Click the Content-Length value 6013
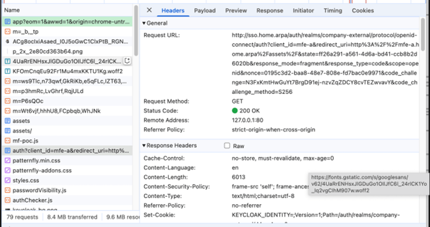Viewport: 430px width, 227px height. point(239,177)
